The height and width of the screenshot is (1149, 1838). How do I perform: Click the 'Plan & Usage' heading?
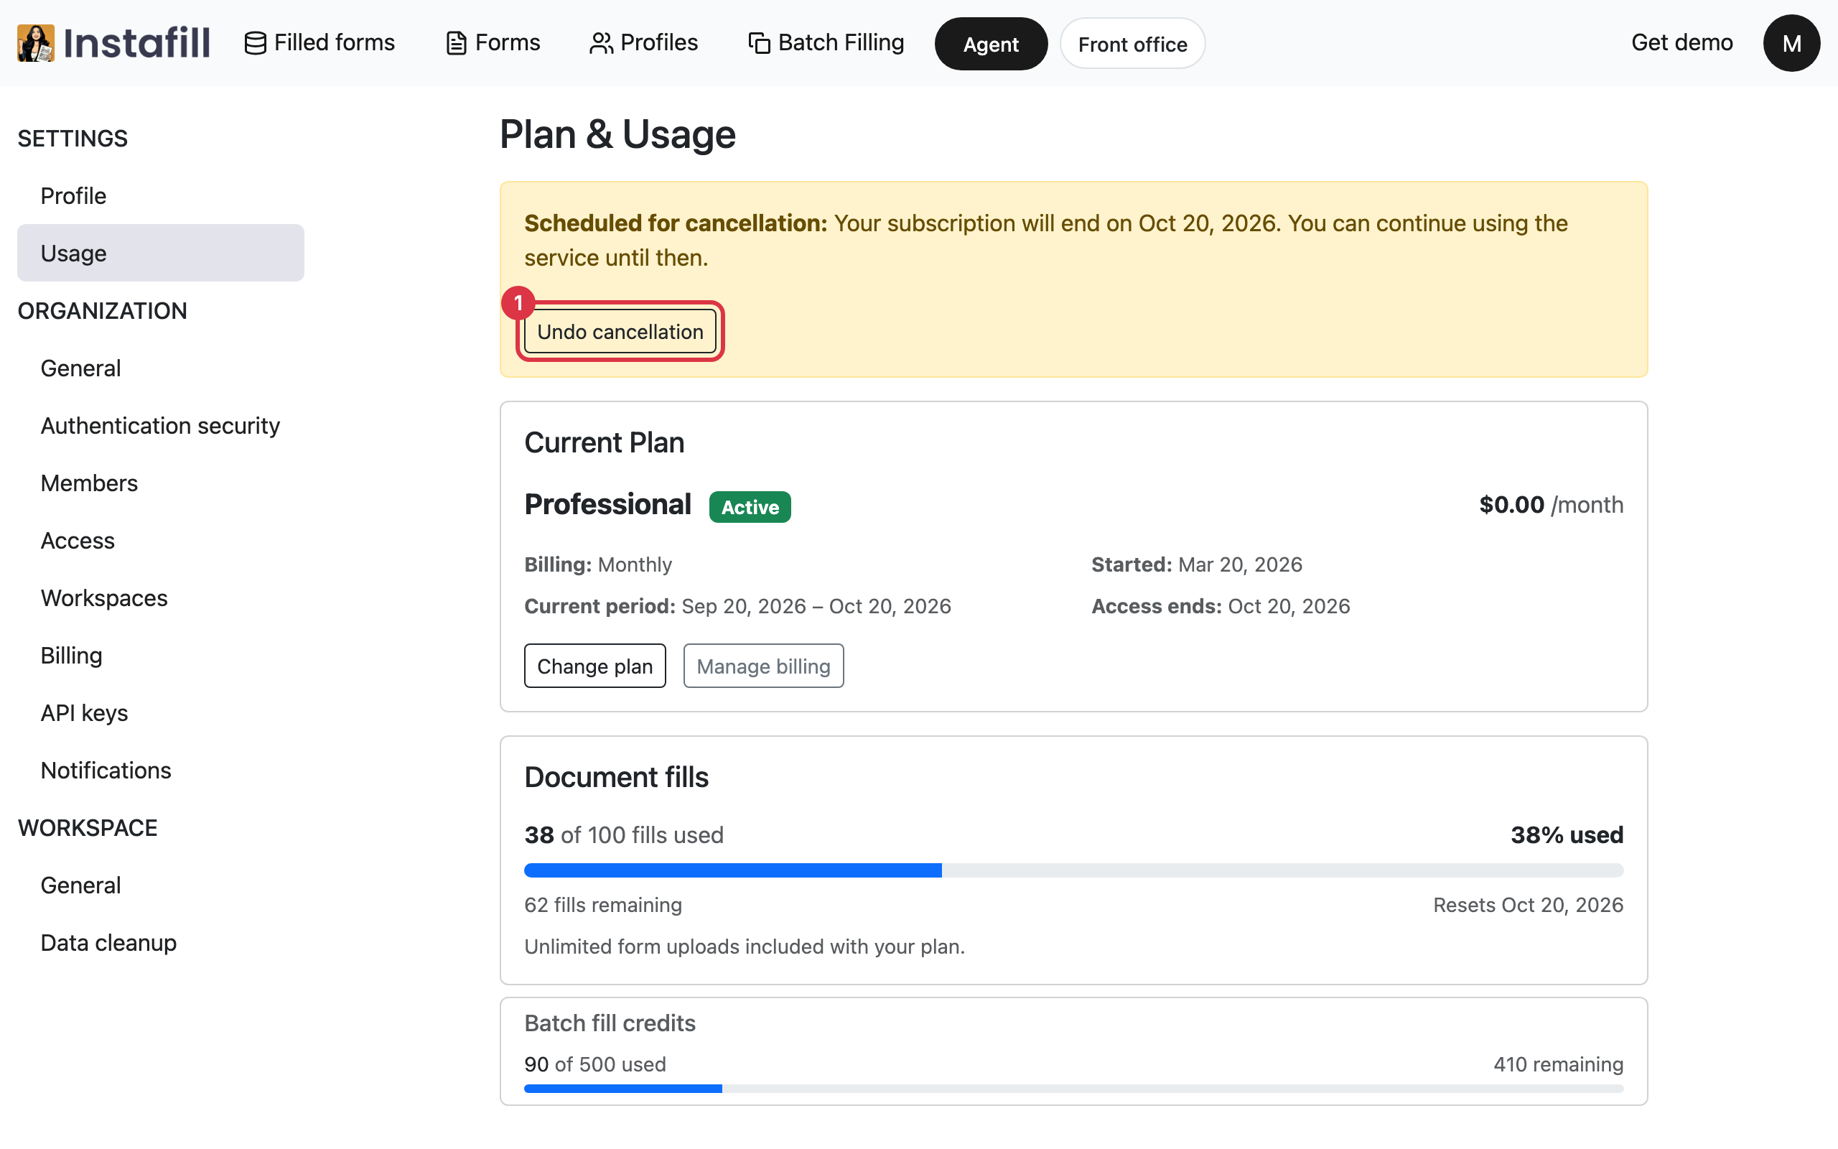617,134
